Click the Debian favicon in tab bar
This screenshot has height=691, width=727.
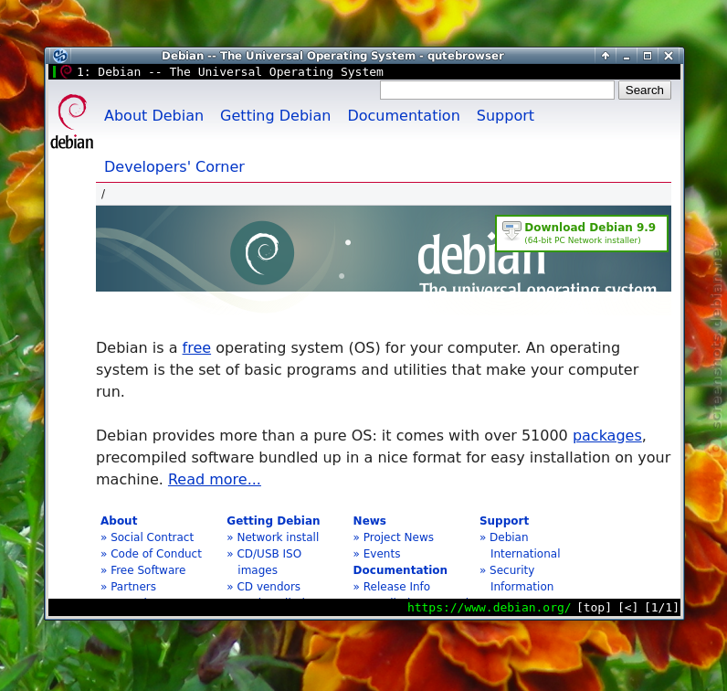point(67,71)
